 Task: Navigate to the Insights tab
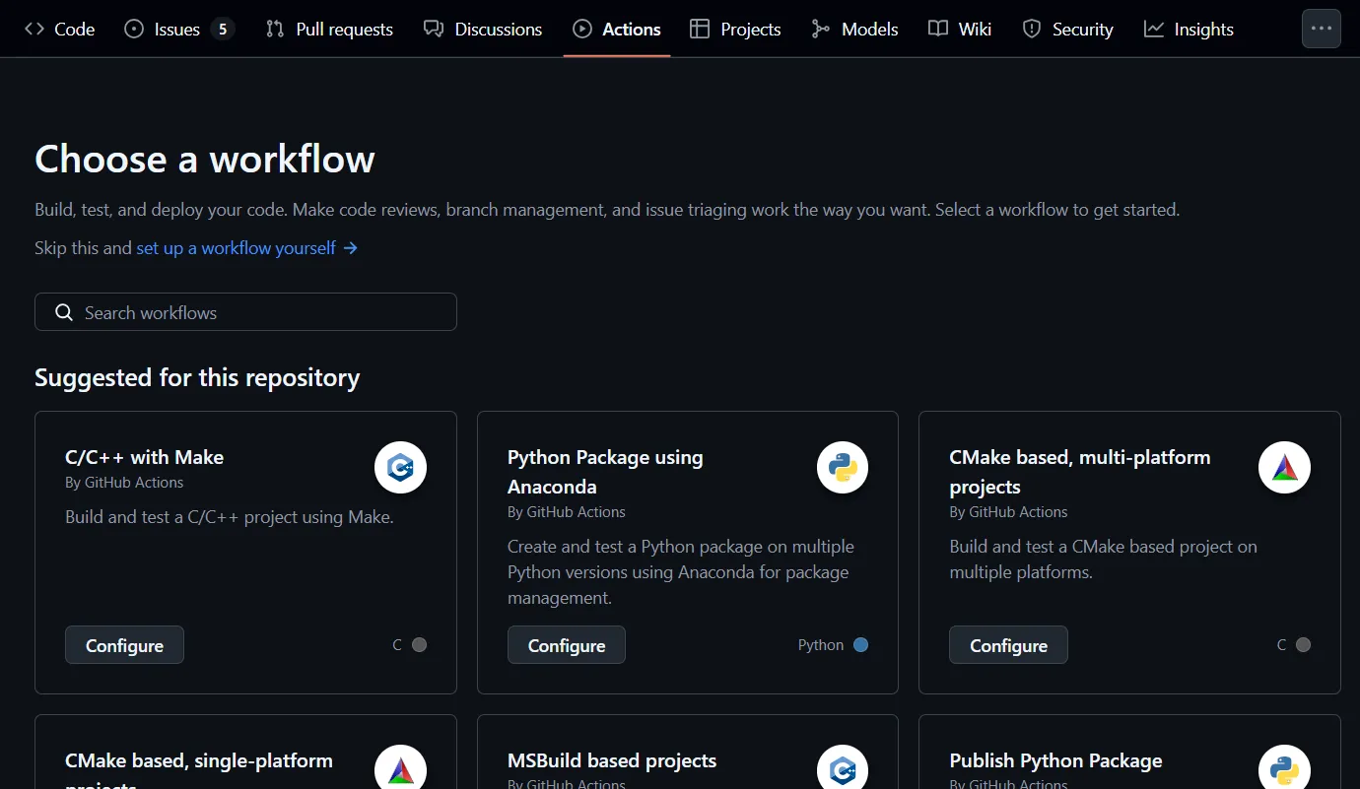1189,30
